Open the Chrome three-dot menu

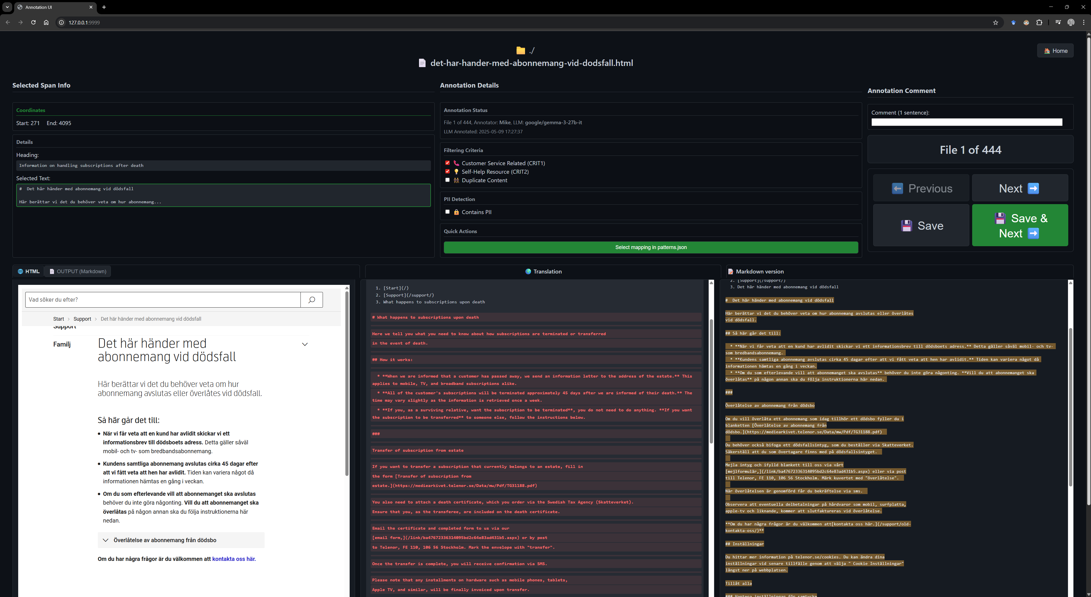point(1084,22)
